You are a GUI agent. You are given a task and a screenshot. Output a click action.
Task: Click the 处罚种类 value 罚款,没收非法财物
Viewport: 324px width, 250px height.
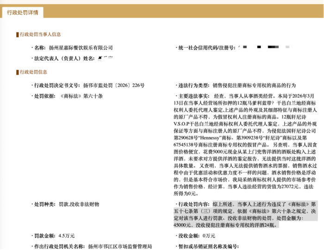click(x=79, y=204)
